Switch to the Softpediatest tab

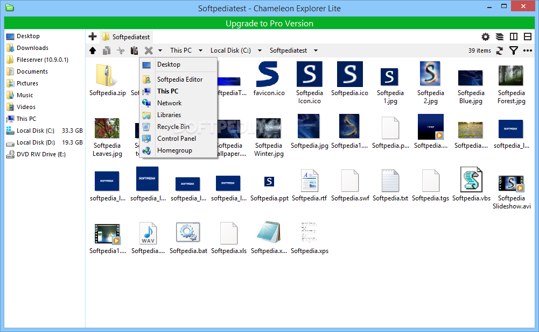click(x=126, y=37)
